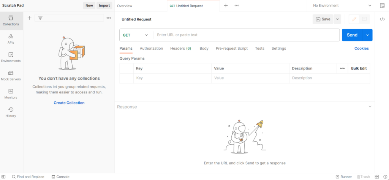Click the pencil edit icon
The width and height of the screenshot is (389, 180).
(x=354, y=19)
